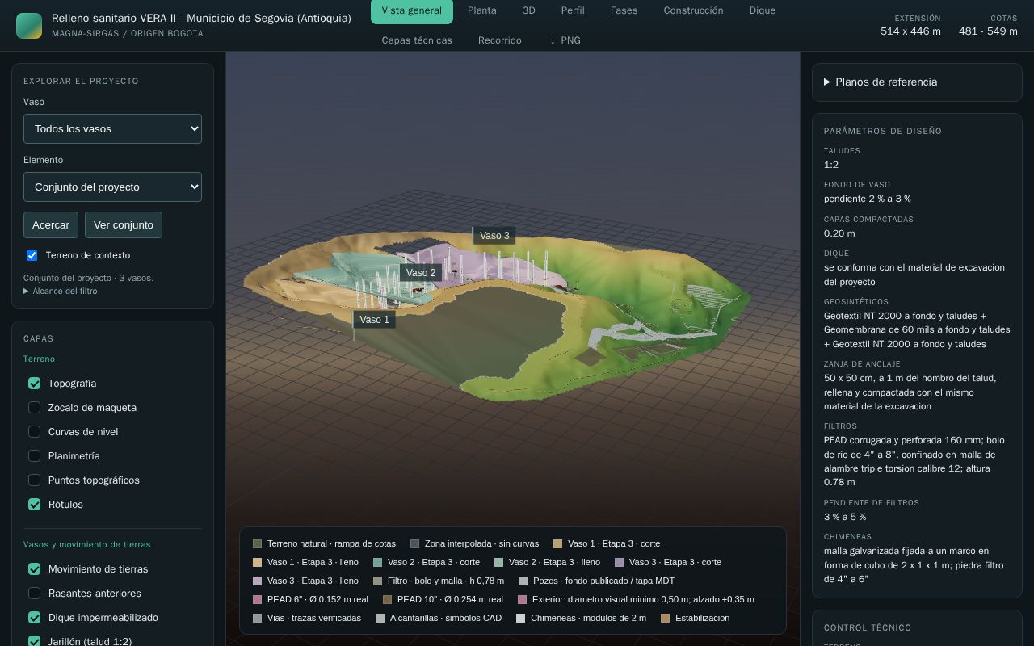Open the Vaso dropdown (Todos los vasos)
Image resolution: width=1034 pixels, height=646 pixels.
click(x=112, y=128)
